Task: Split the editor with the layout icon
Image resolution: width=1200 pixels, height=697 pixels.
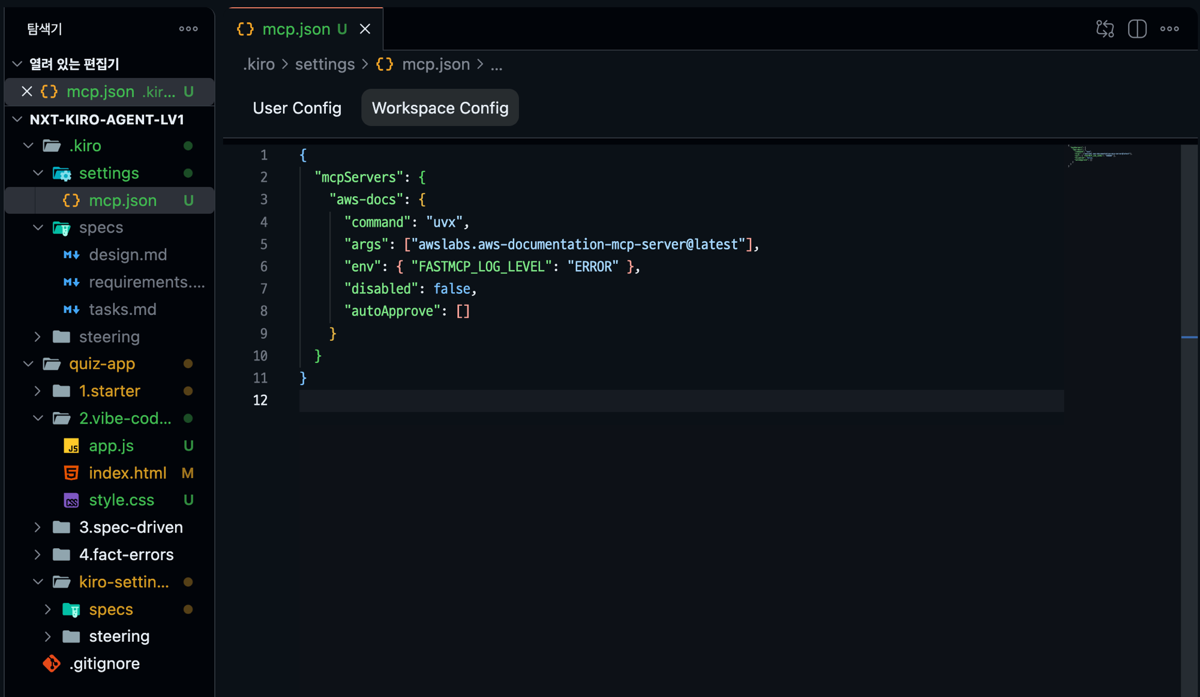Action: [x=1137, y=29]
